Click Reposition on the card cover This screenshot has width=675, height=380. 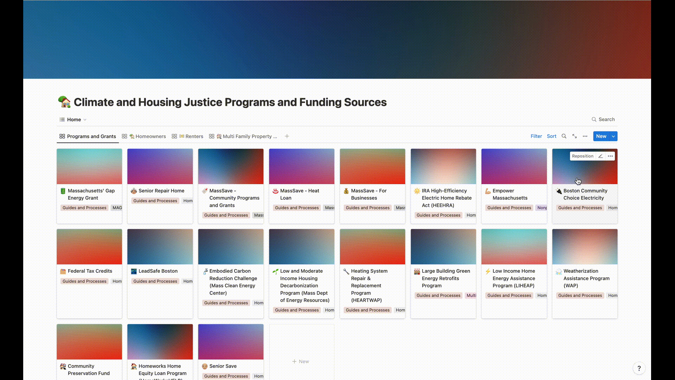583,156
